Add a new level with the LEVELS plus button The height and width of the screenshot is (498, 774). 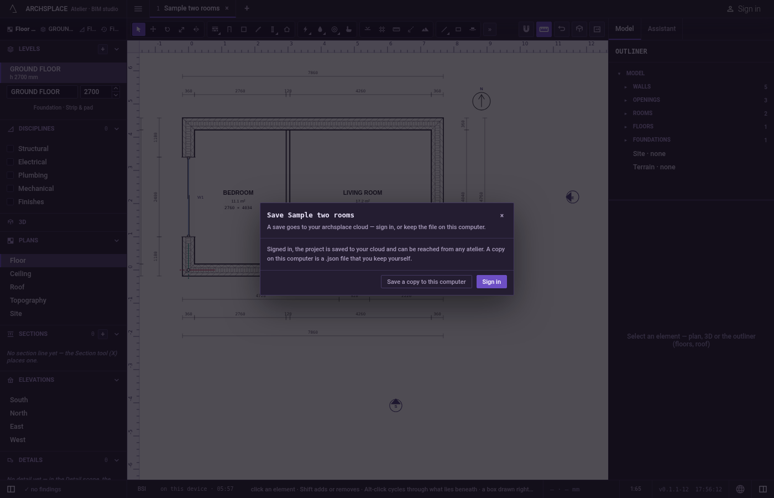tap(103, 49)
